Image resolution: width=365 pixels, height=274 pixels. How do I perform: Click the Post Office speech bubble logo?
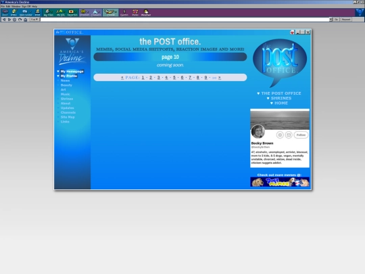[x=280, y=63]
